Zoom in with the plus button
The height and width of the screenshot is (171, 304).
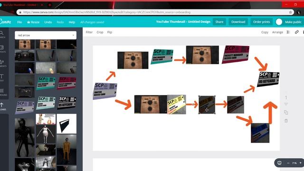point(301,163)
